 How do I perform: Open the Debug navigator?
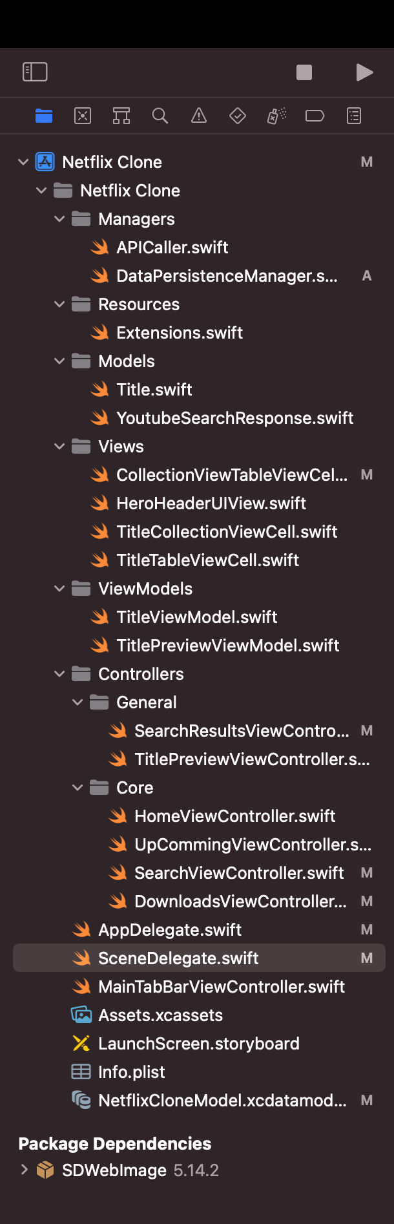(276, 116)
